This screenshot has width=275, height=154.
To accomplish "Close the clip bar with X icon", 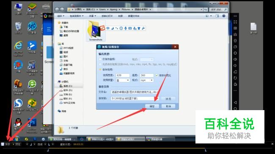I will 272,144.
